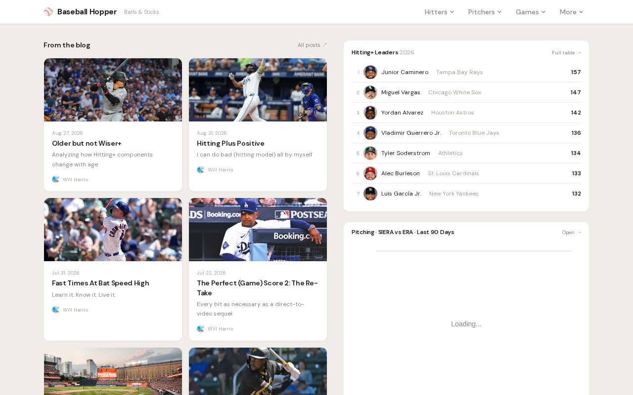Open Fast Times At Bat Speed High post title
This screenshot has height=395, width=633.
[x=100, y=283]
